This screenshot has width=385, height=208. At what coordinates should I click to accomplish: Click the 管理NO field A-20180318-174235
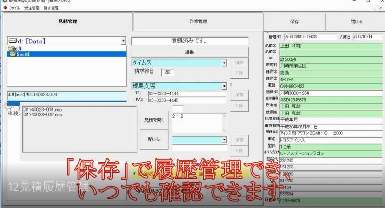pyautogui.click(x=311, y=36)
